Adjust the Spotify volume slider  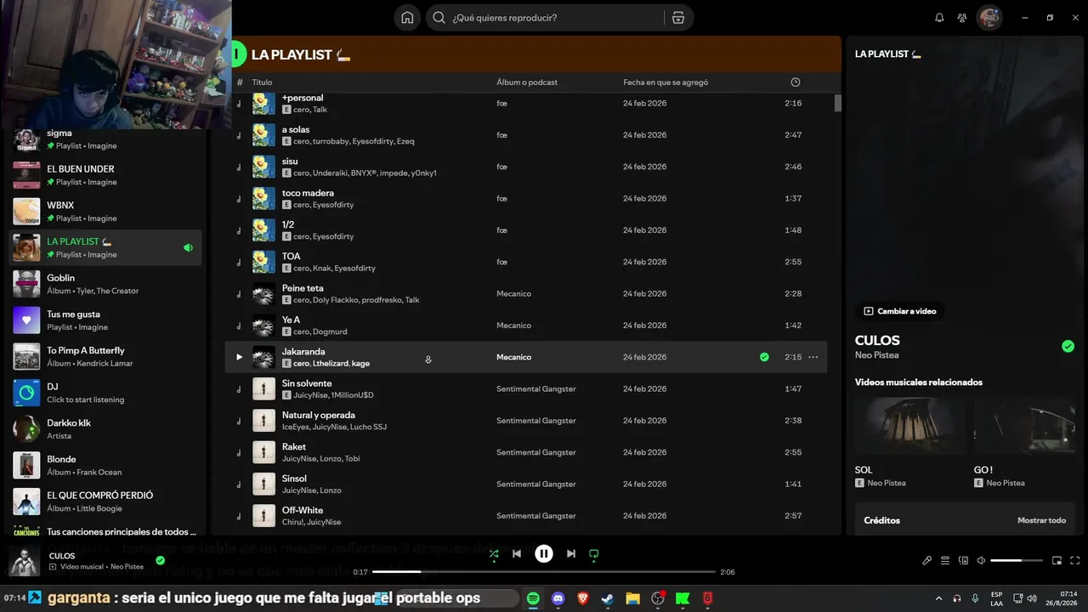[1017, 561]
